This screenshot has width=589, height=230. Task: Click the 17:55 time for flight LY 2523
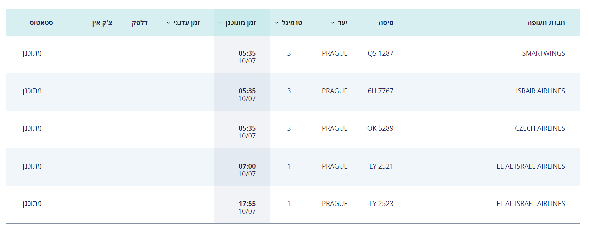[x=247, y=203]
